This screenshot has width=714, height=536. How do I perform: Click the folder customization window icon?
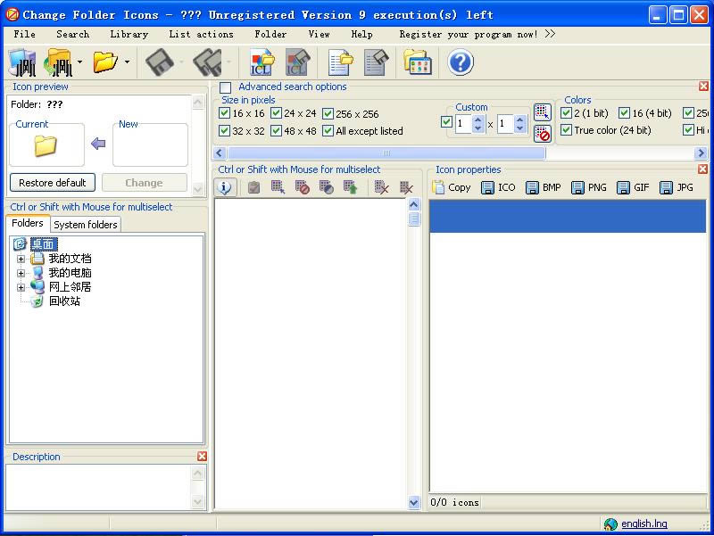[x=417, y=62]
